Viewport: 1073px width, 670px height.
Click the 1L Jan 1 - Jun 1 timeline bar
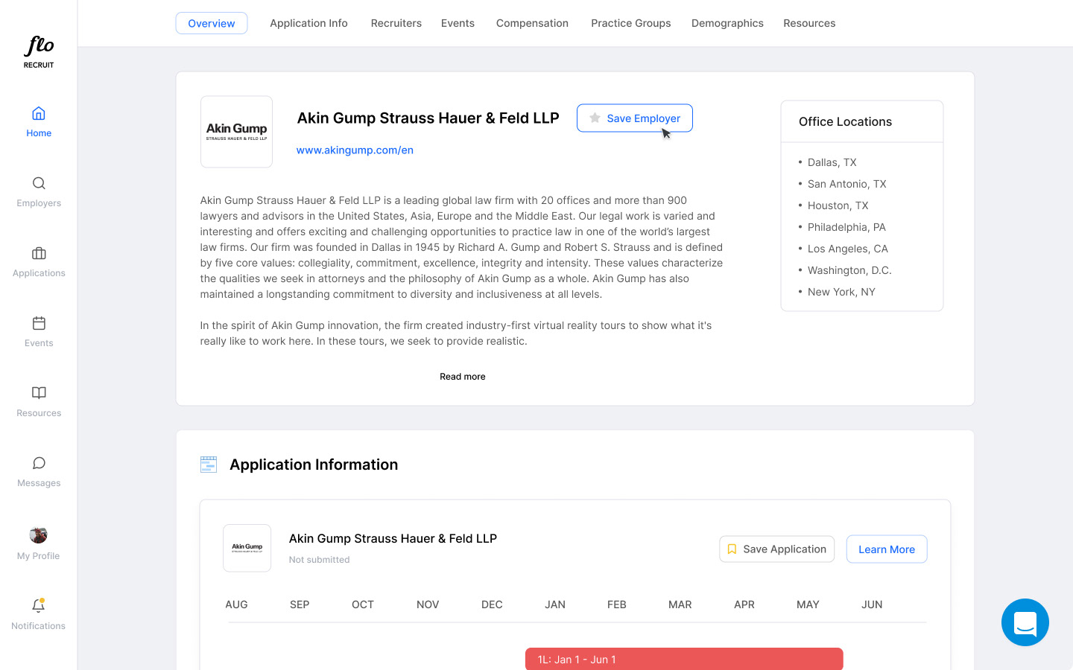pyautogui.click(x=683, y=659)
